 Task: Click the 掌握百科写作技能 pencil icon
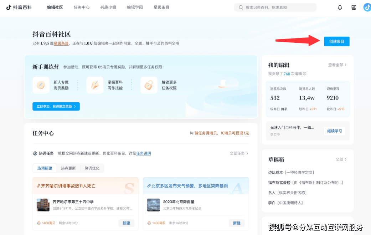click(95, 85)
